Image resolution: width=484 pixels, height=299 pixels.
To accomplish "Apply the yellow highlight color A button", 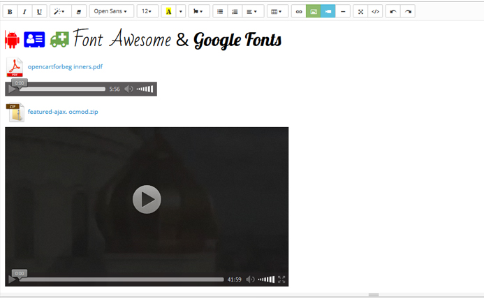I will tap(168, 11).
